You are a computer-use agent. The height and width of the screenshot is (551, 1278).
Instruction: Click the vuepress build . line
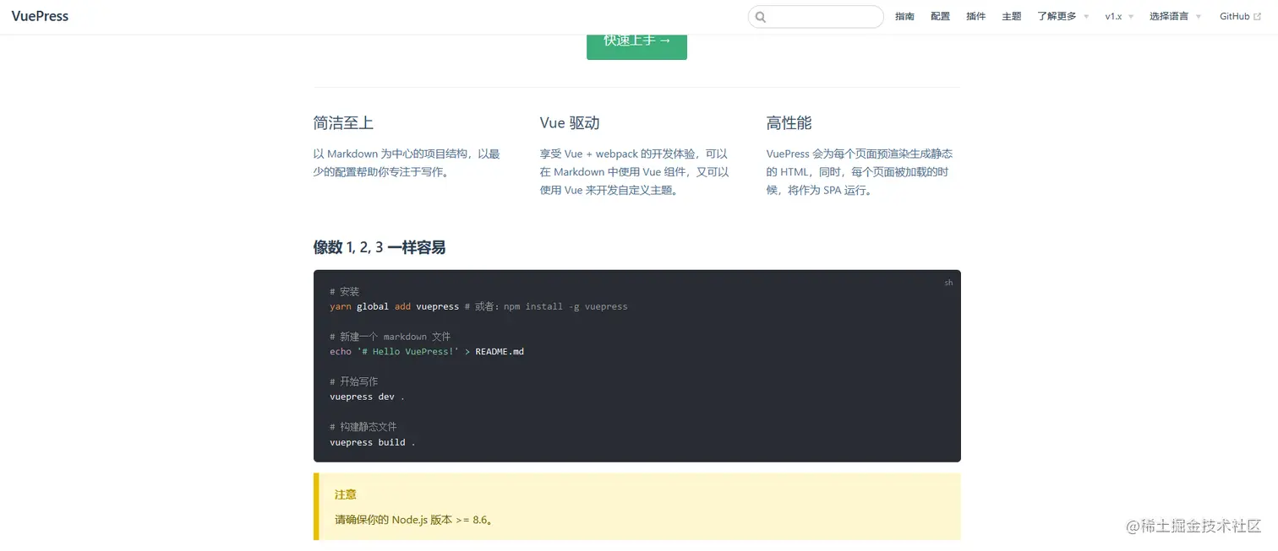(x=373, y=442)
